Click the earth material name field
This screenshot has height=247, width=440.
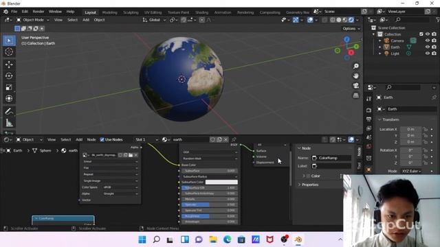(x=190, y=139)
